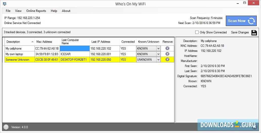Viewport: 261px width, 133px height.
Task: Open Known/Unknown dropdown for My own laptop
Action: (159, 54)
